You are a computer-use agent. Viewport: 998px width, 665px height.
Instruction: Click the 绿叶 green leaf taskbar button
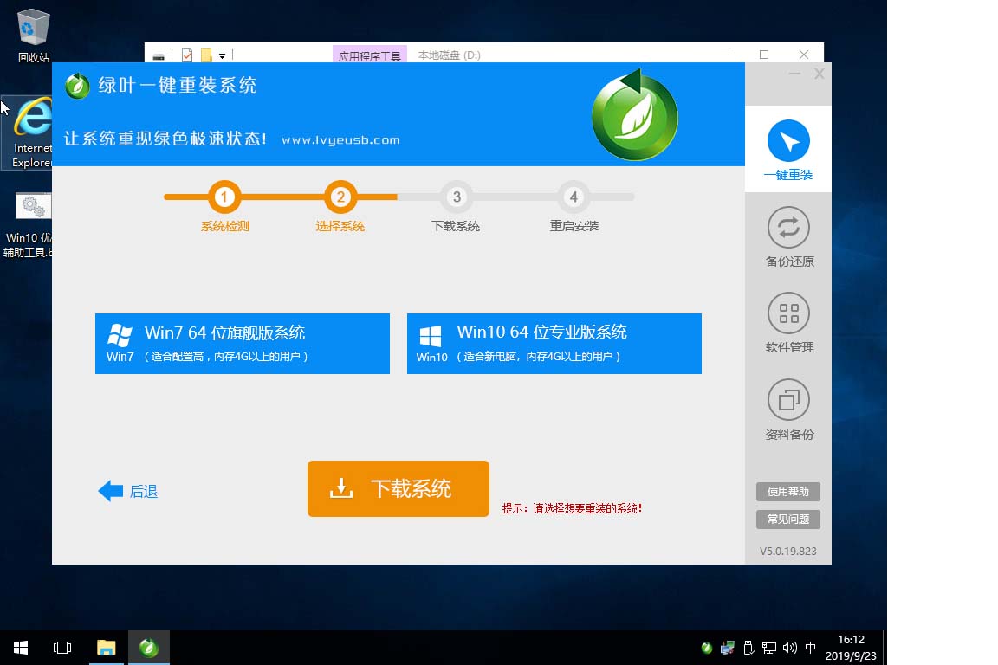[x=149, y=648]
